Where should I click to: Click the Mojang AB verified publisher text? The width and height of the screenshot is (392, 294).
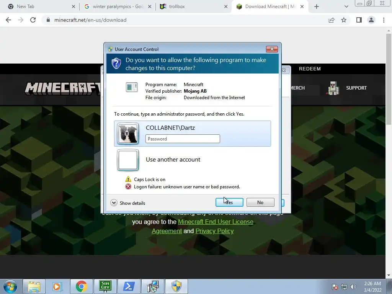195,91
